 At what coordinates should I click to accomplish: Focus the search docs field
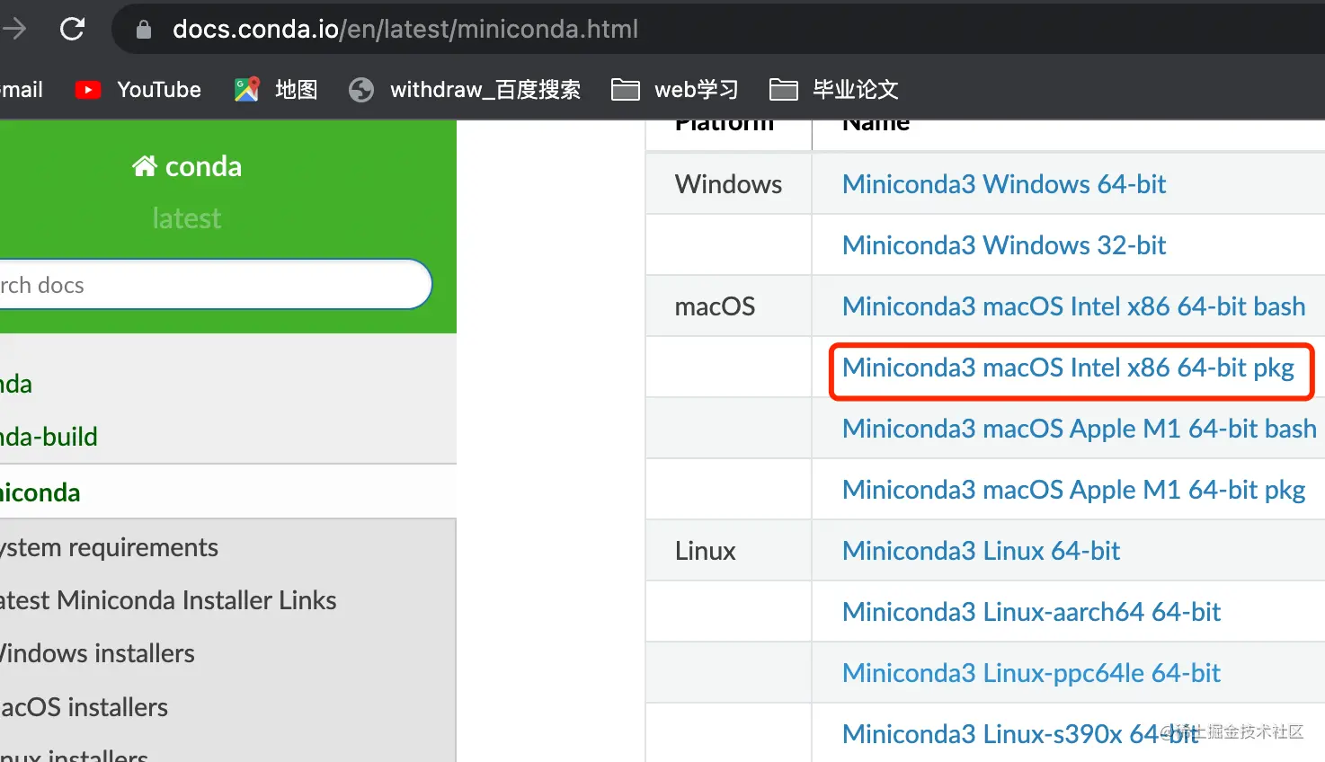(x=214, y=285)
